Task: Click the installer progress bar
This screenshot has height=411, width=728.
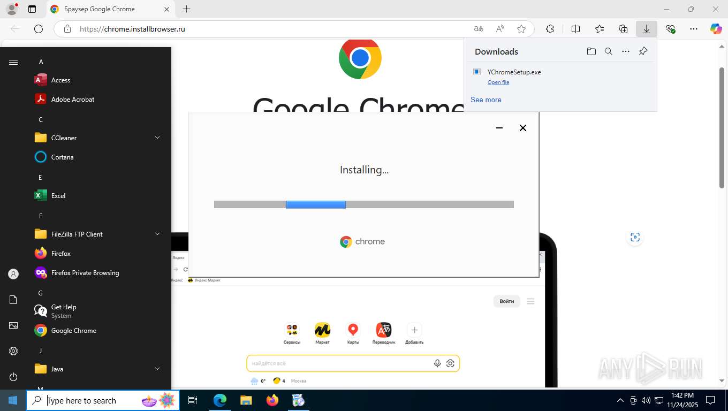Action: point(364,204)
